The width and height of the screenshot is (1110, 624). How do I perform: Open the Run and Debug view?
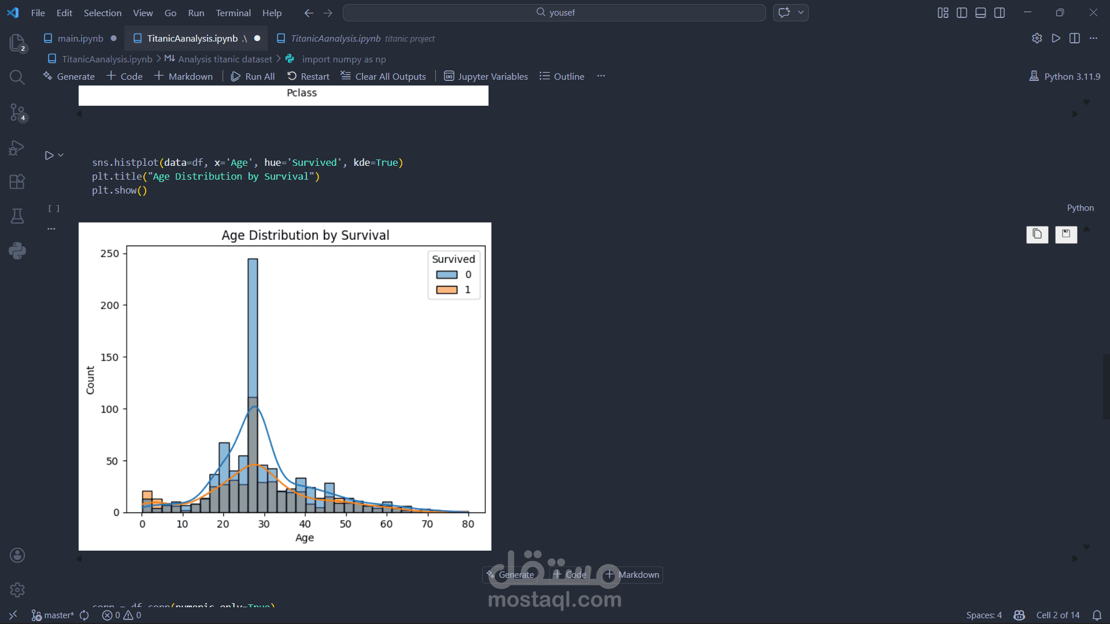point(17,147)
